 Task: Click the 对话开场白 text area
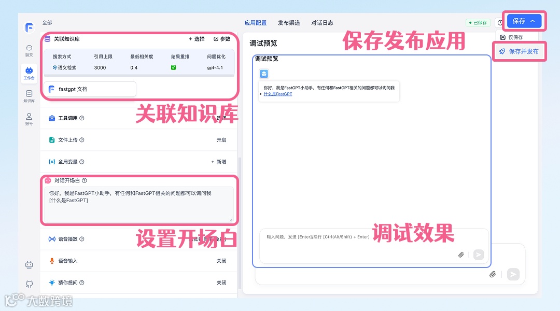[138, 205]
